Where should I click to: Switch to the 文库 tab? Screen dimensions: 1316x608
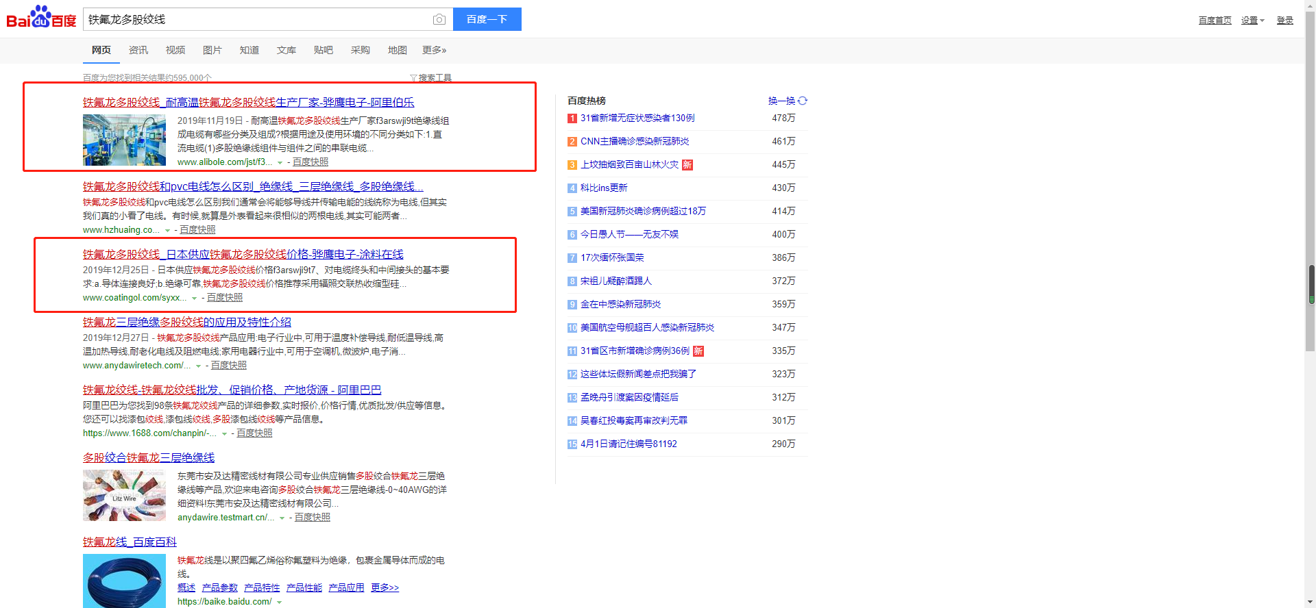(x=287, y=50)
